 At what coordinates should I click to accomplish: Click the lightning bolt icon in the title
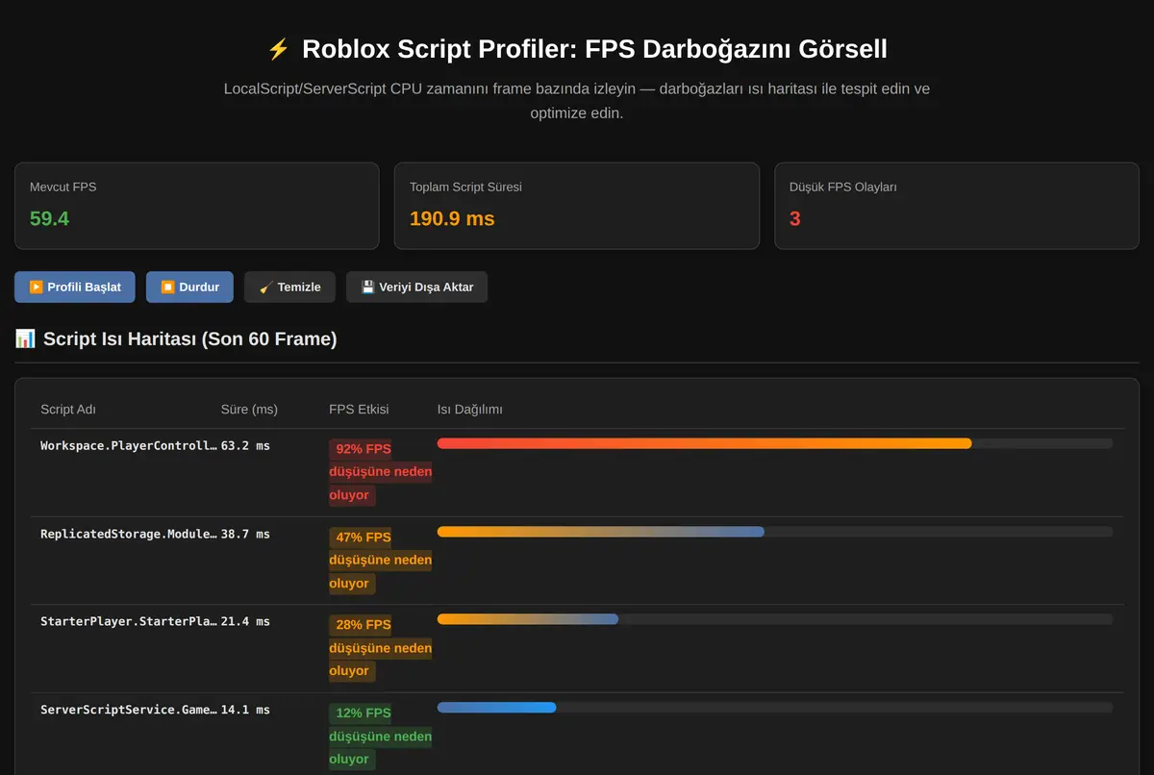pyautogui.click(x=278, y=49)
